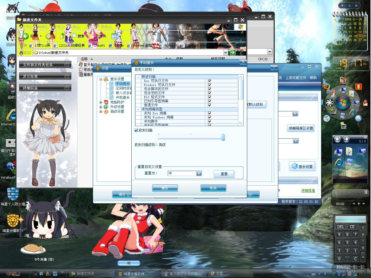Select 手动查杀 in the settings tree

point(123,84)
